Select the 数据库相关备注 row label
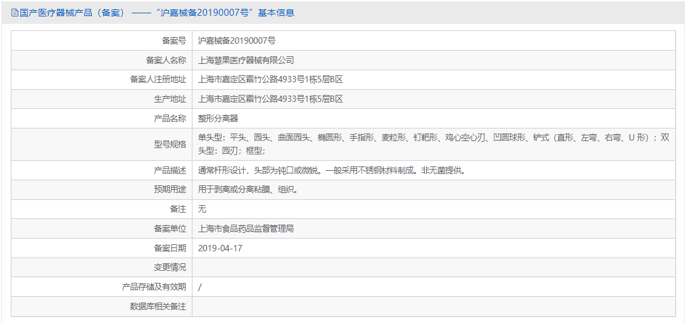 [x=158, y=306]
